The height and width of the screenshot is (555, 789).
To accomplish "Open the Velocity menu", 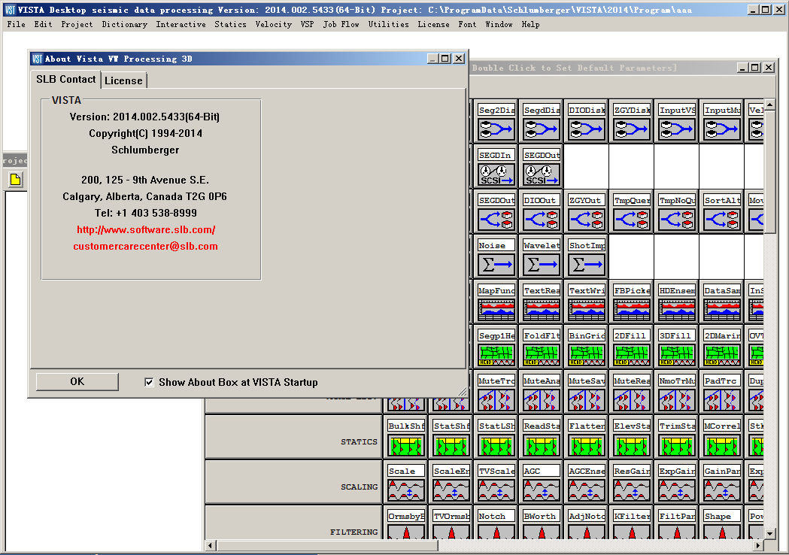I will pyautogui.click(x=273, y=24).
